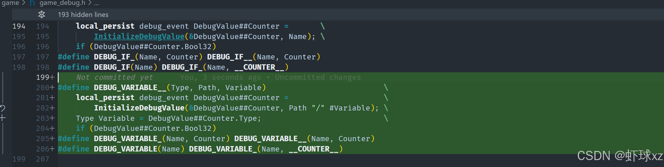Click DEBUG_VARIABLE_ macro on line 205

128,139
